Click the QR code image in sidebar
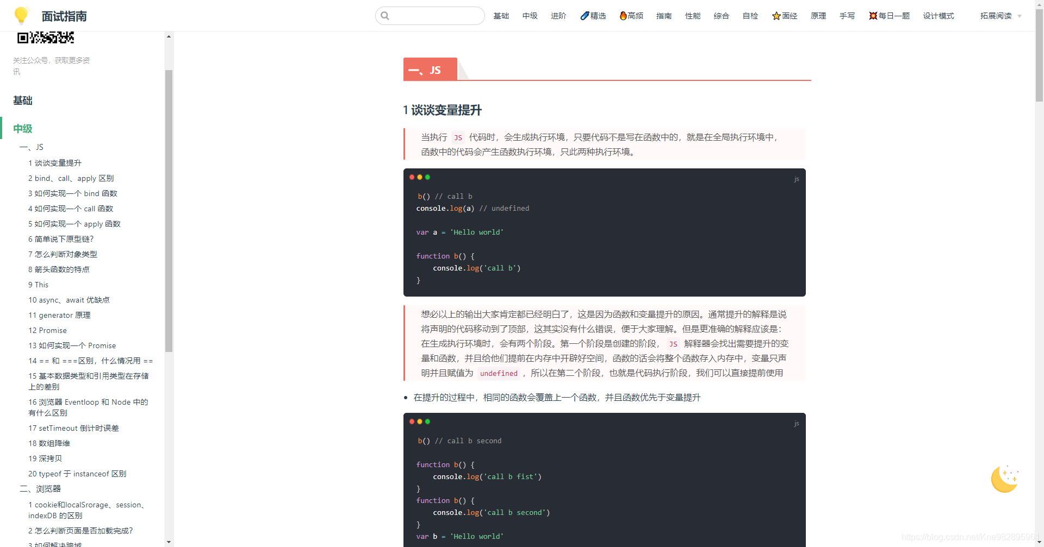Viewport: 1044px width, 547px height. (46, 37)
